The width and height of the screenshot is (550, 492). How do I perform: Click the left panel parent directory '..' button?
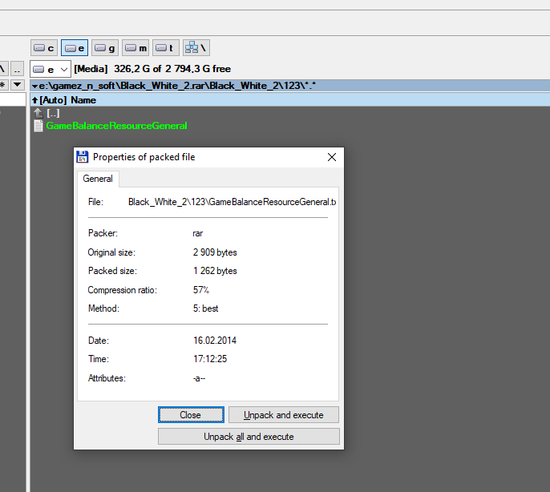(17, 70)
